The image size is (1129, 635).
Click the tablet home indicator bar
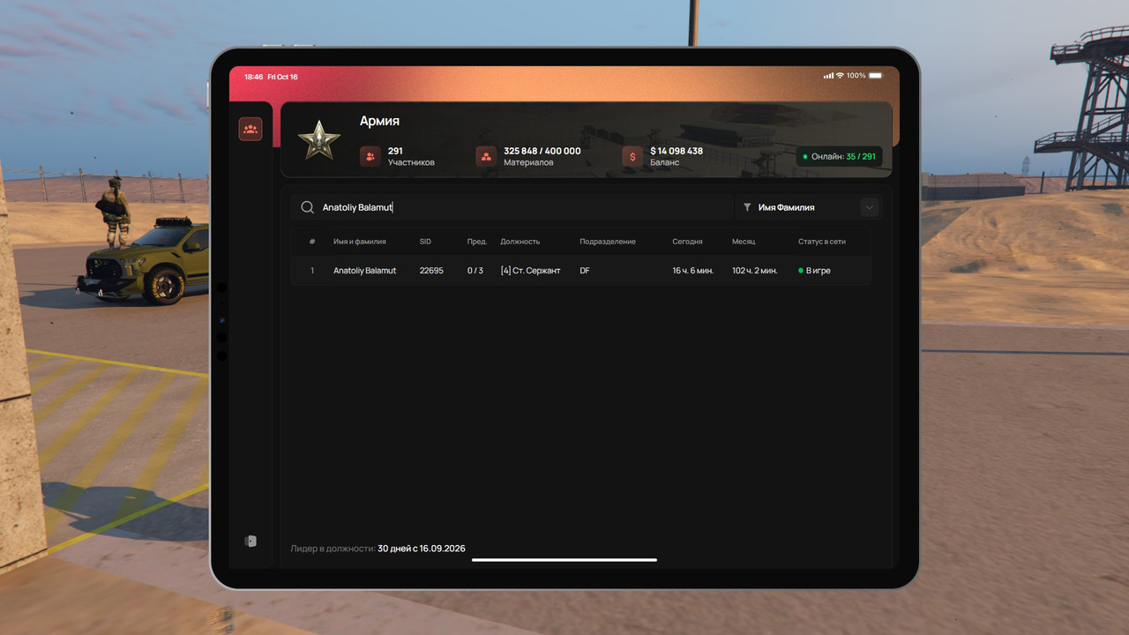564,559
